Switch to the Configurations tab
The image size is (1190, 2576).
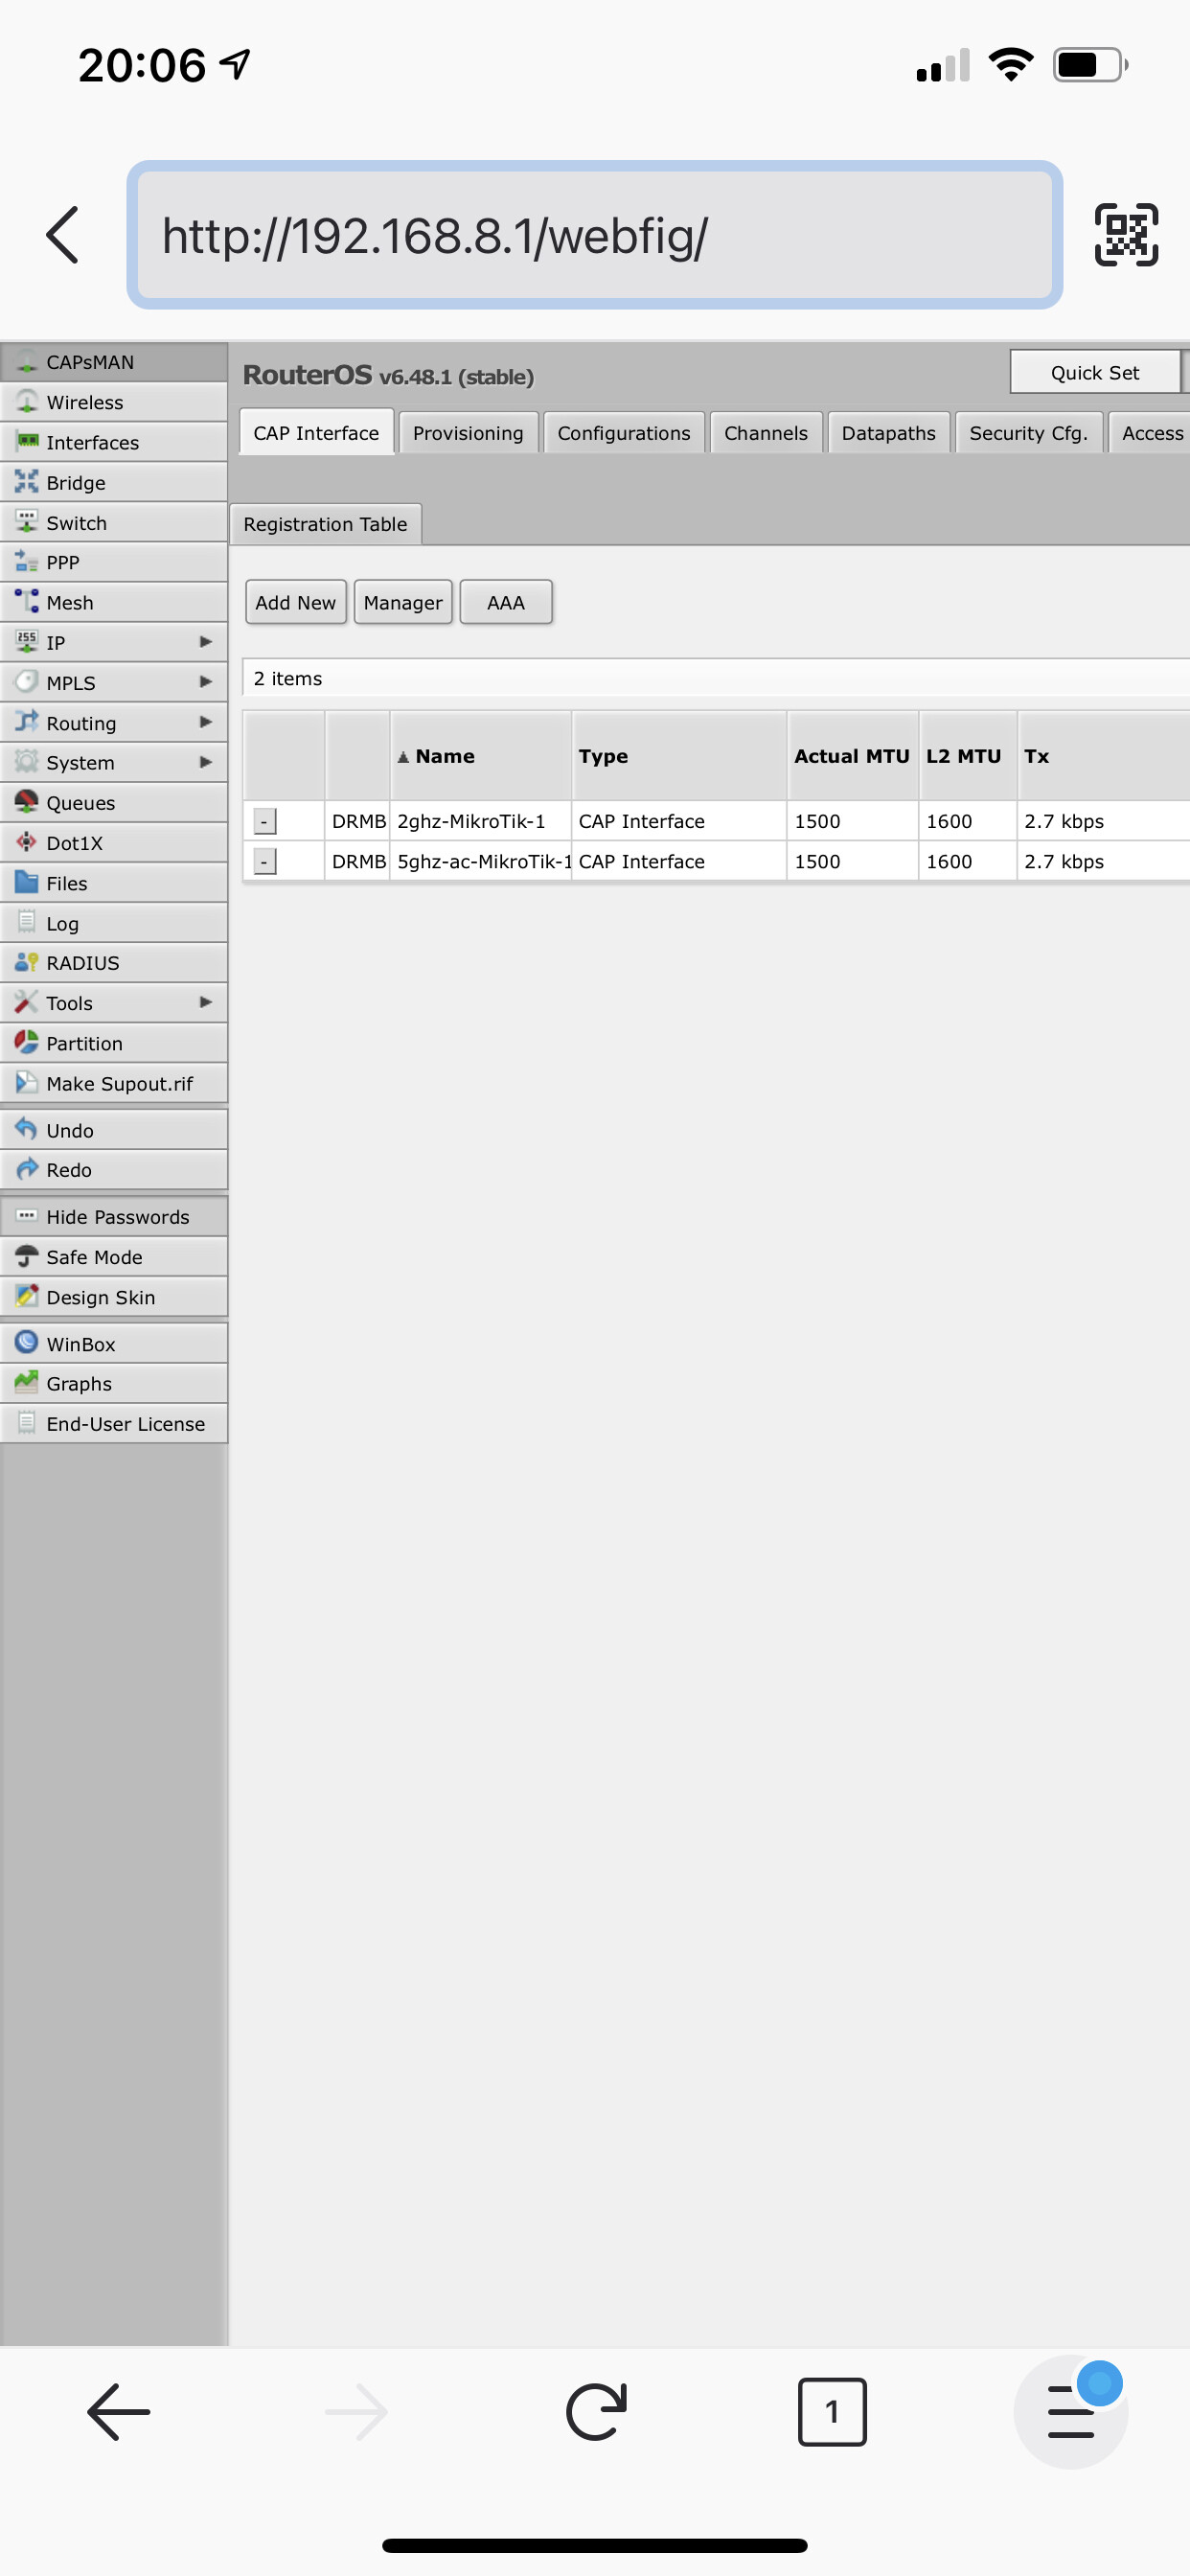tap(624, 433)
